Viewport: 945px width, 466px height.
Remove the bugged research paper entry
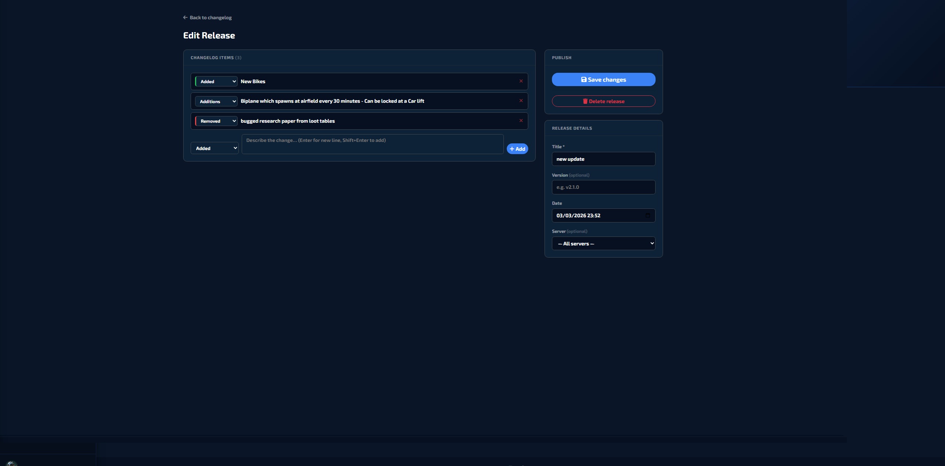pyautogui.click(x=521, y=121)
